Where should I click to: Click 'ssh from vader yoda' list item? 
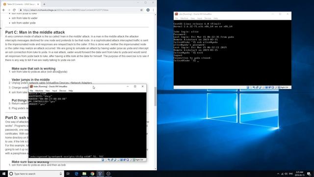[x=24, y=23]
